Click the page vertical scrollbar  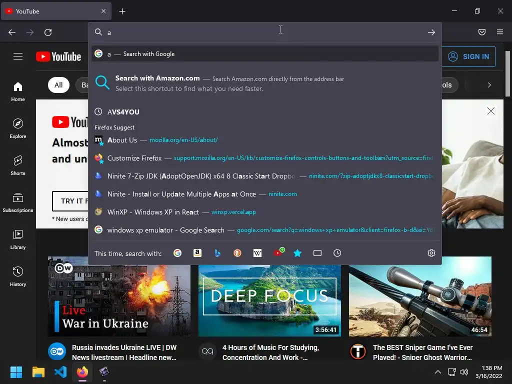tap(507, 73)
